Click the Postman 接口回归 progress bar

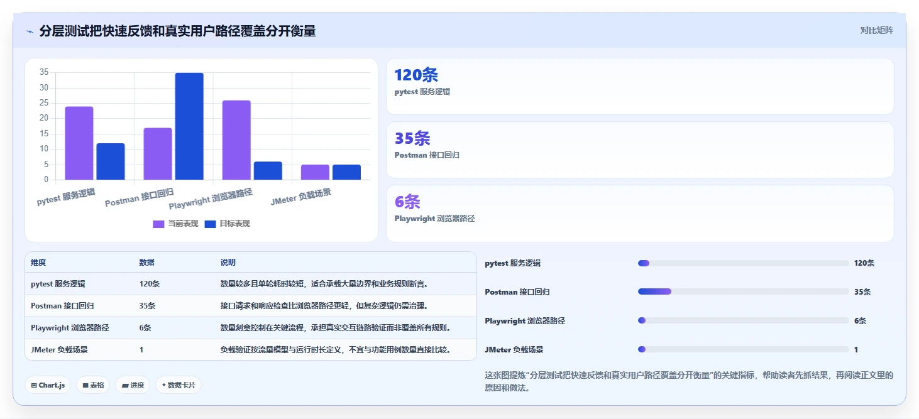pos(743,291)
